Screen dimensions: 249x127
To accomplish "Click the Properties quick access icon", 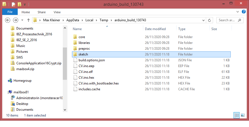I will pos(13,4).
